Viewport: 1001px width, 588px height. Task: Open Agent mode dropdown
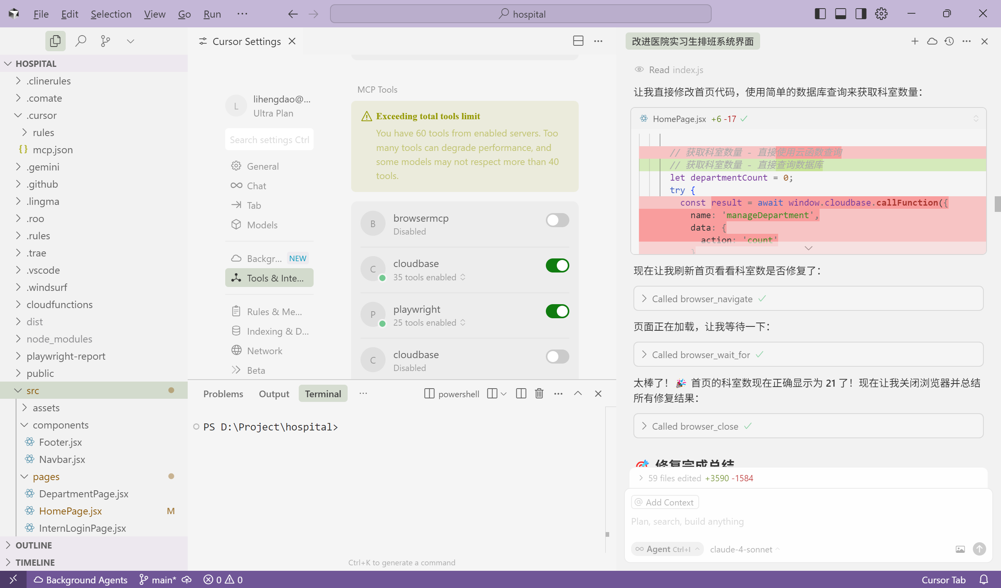667,549
